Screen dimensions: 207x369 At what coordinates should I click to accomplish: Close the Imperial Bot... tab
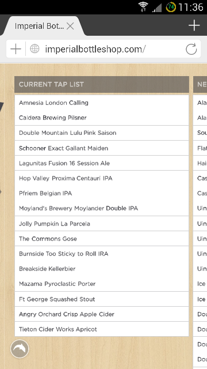click(x=70, y=26)
